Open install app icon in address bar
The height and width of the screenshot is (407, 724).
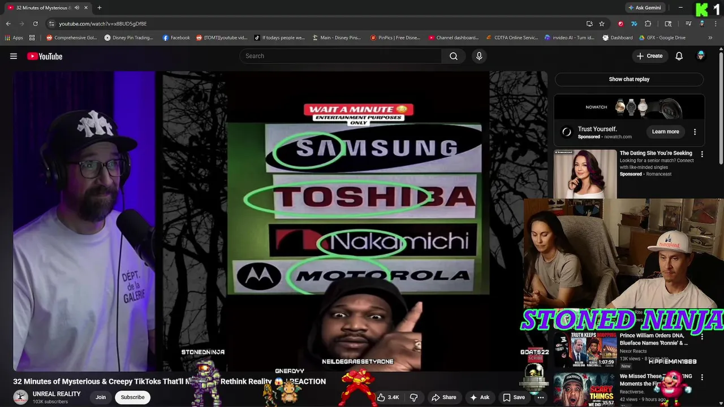pyautogui.click(x=589, y=24)
